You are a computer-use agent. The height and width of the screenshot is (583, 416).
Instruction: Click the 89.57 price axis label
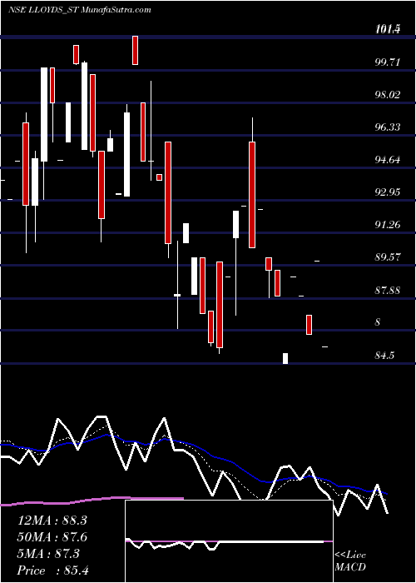(388, 257)
